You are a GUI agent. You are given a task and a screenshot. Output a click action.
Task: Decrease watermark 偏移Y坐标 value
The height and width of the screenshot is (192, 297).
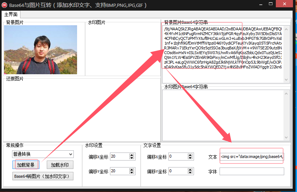tap(132, 173)
